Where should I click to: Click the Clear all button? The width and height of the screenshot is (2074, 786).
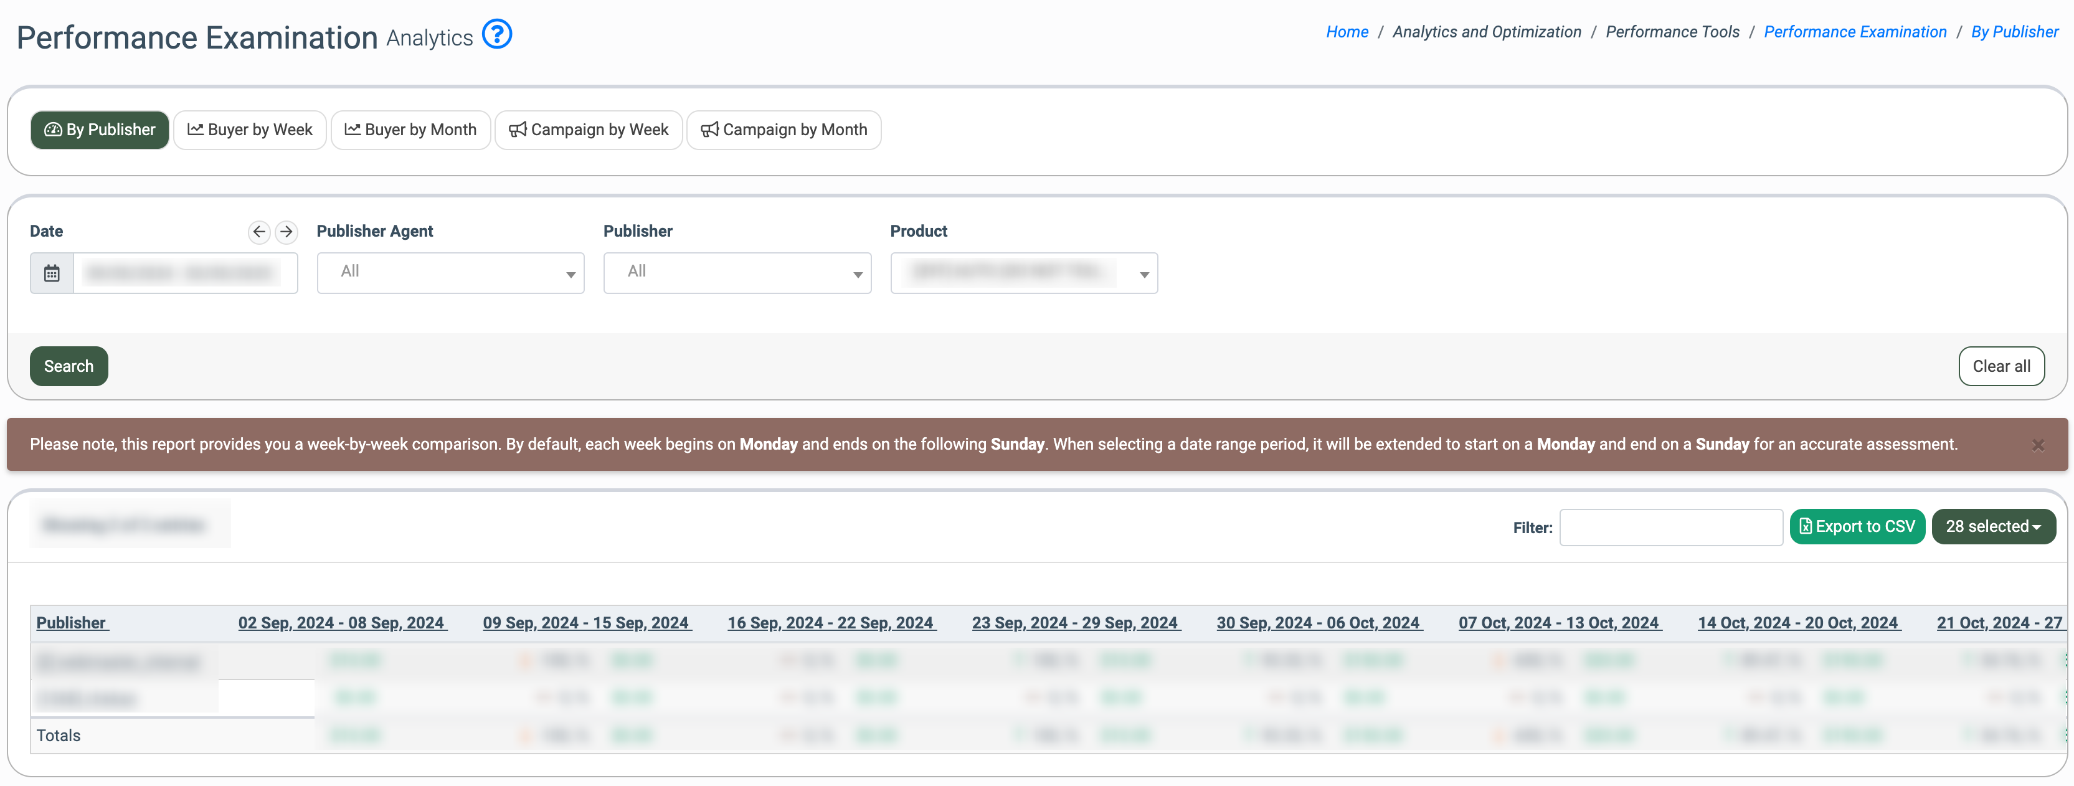coord(2001,366)
